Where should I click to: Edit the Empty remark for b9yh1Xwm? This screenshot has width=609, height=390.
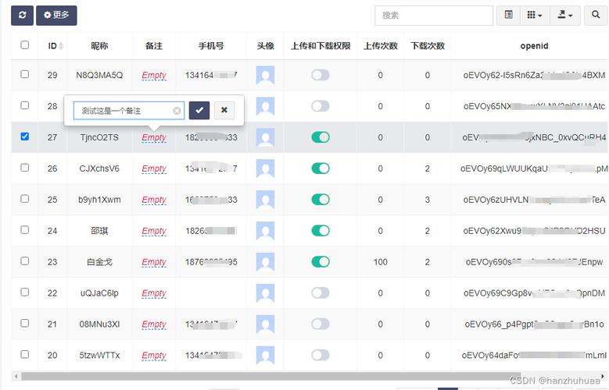click(154, 200)
